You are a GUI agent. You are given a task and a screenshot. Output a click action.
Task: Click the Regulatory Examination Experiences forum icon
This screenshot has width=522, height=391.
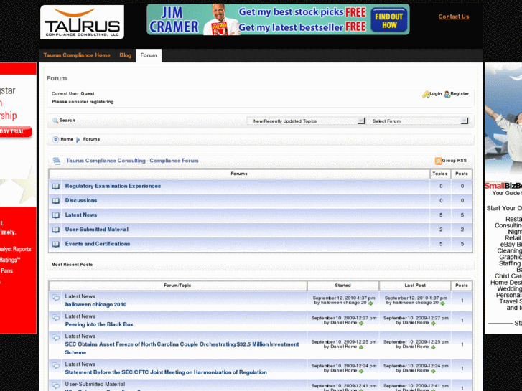[x=55, y=187]
